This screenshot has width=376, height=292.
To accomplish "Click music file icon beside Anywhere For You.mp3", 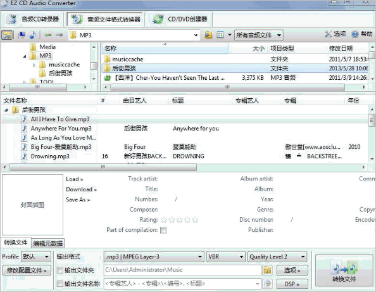I will (24, 129).
